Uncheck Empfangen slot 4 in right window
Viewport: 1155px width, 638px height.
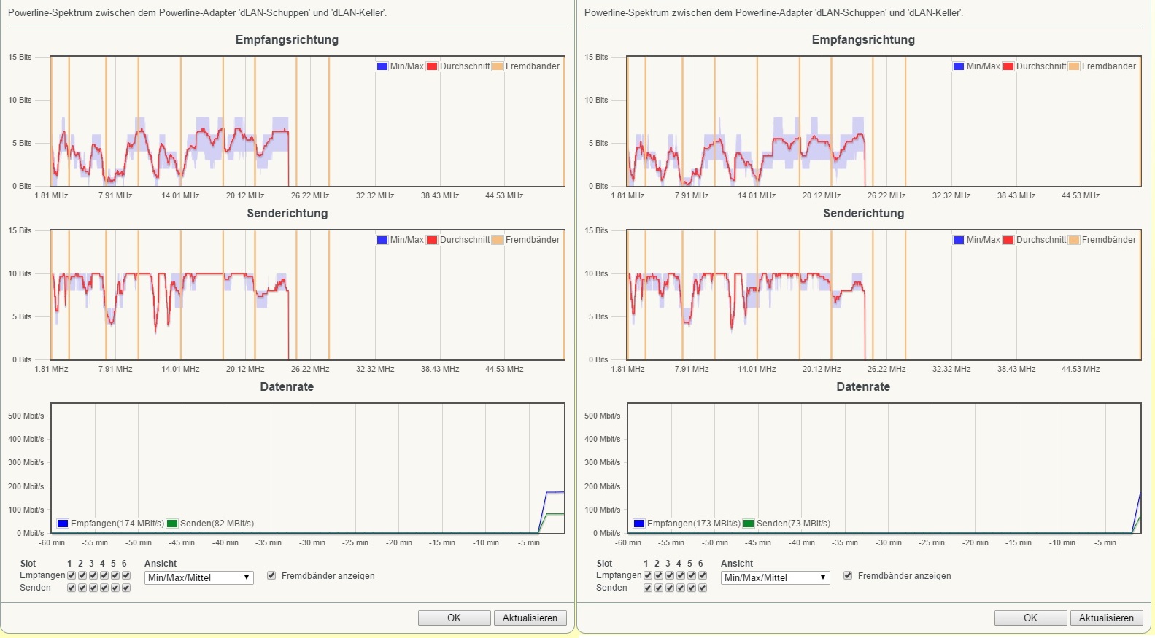coord(681,575)
